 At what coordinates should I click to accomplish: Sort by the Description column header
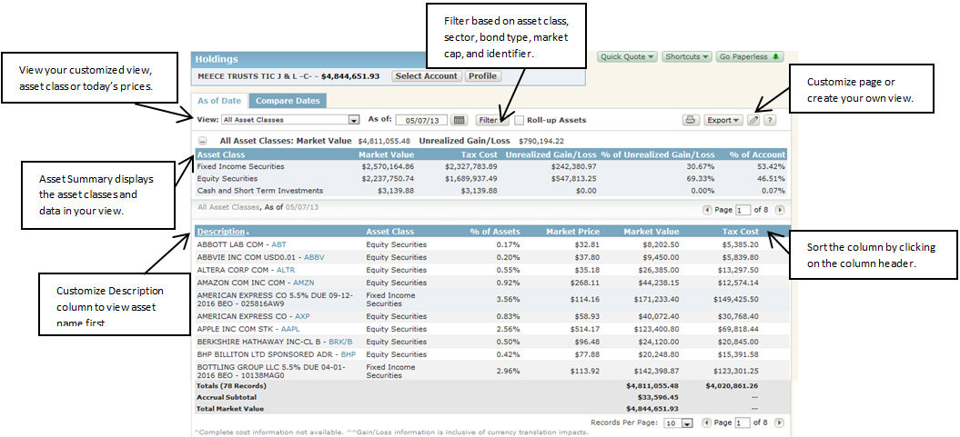click(x=221, y=232)
